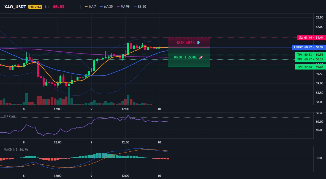Click the TP1: 60.53 target tag

click(304, 55)
